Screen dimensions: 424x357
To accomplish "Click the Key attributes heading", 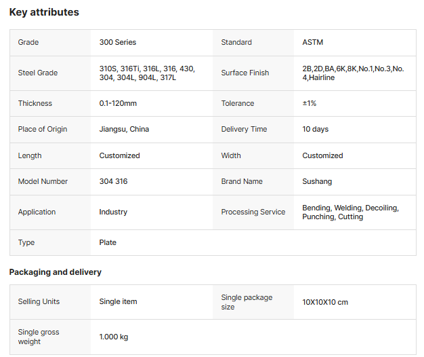I will [x=44, y=12].
